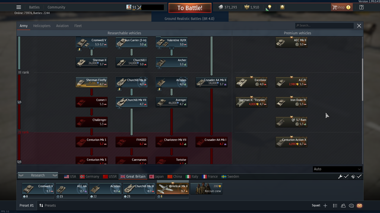Open the Battles menu

click(x=34, y=7)
